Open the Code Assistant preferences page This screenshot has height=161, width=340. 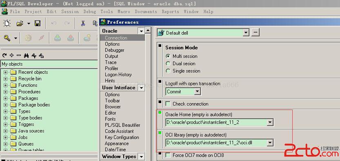pos(119,131)
